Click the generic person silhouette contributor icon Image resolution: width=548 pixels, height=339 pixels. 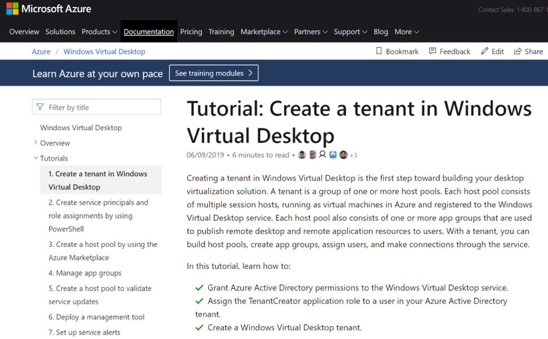(322, 154)
